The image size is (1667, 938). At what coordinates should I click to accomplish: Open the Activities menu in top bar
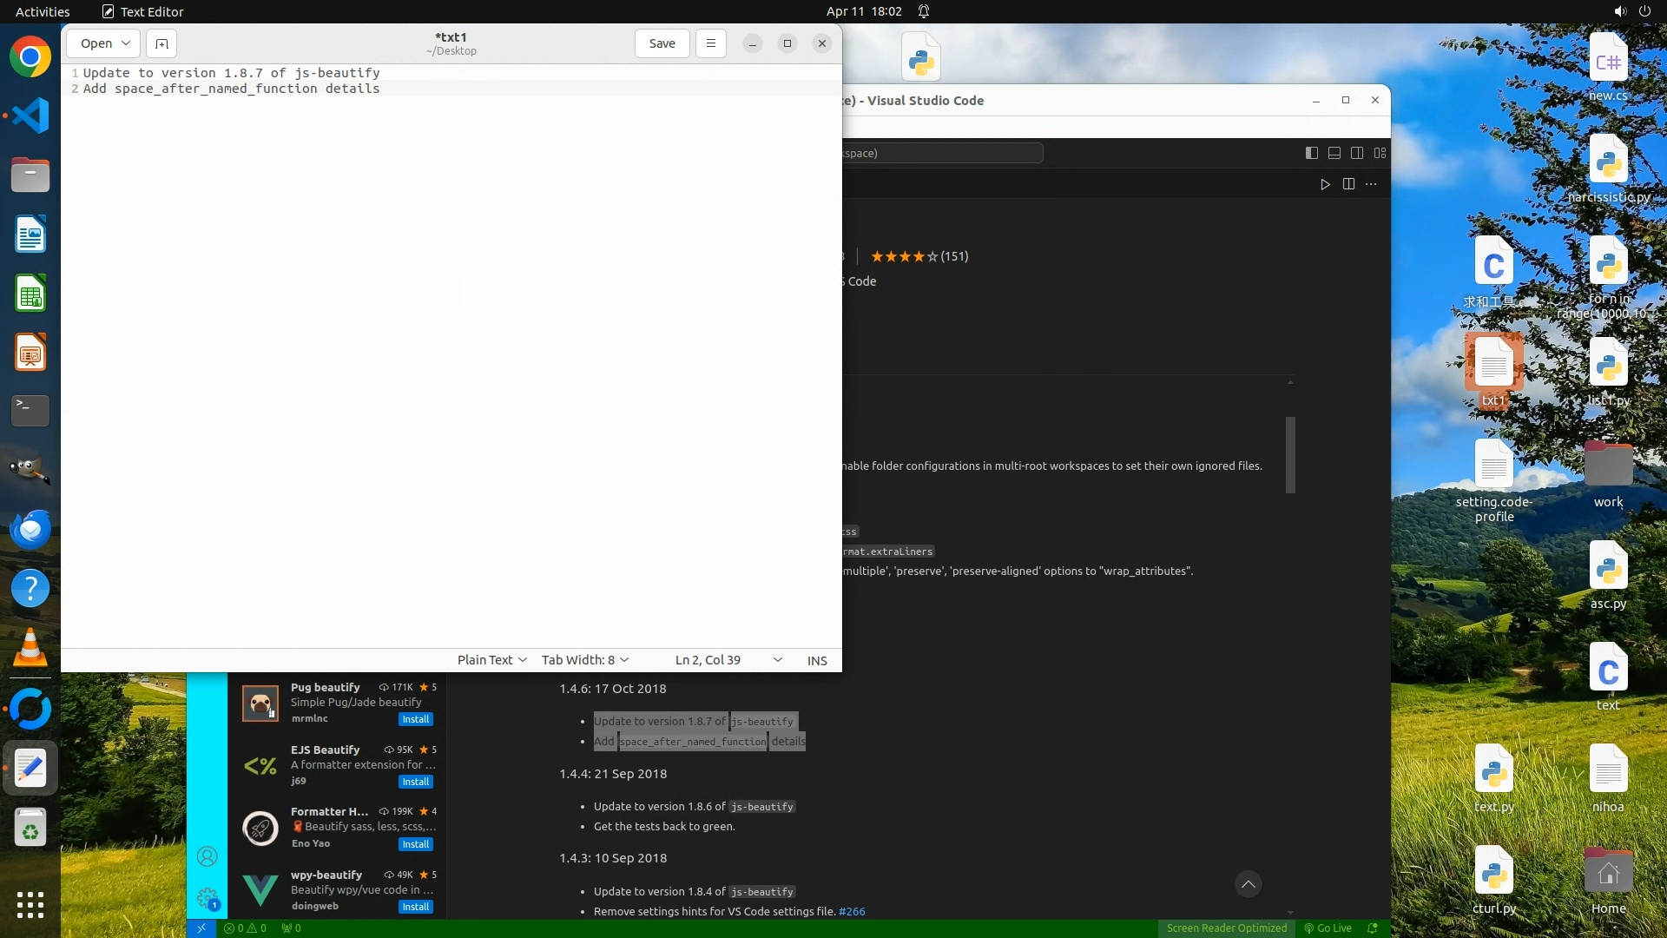[x=43, y=11]
